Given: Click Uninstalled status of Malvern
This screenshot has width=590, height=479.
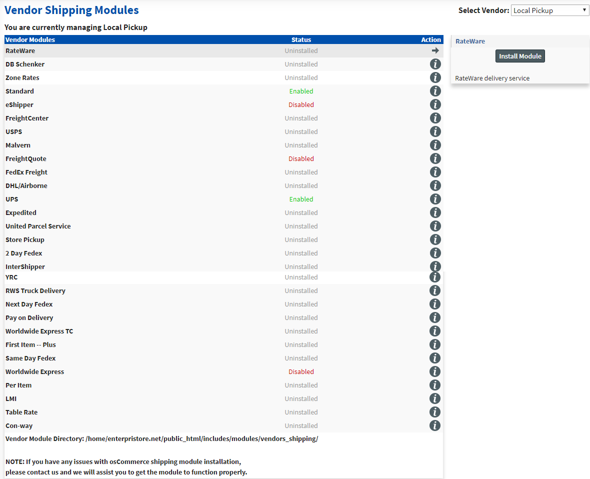Looking at the screenshot, I should (301, 145).
